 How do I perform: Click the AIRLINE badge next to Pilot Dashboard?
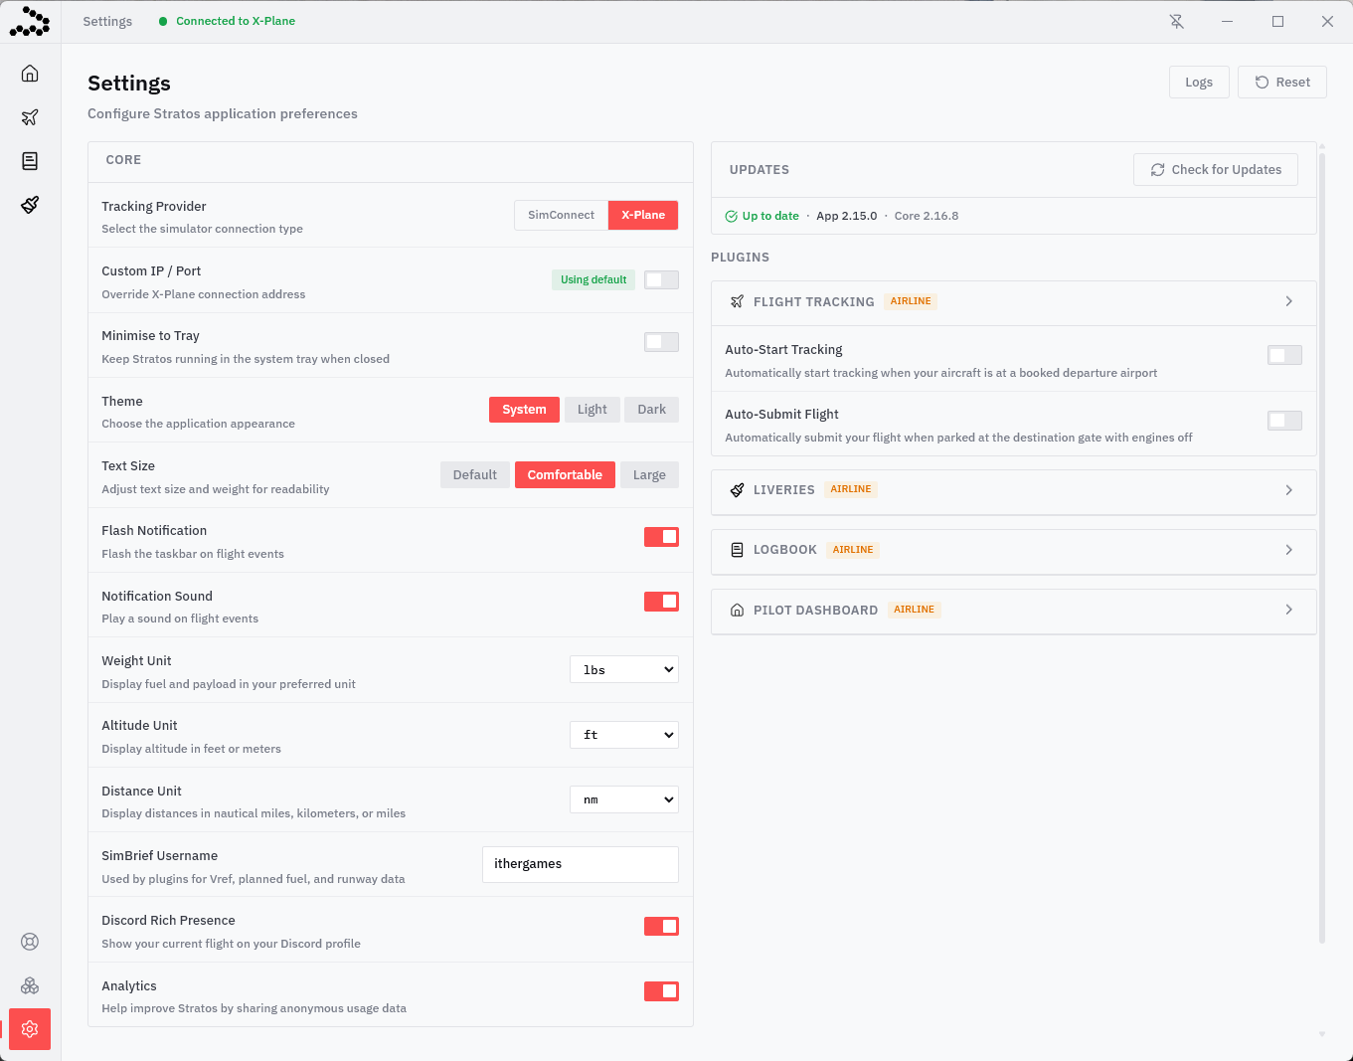point(914,610)
